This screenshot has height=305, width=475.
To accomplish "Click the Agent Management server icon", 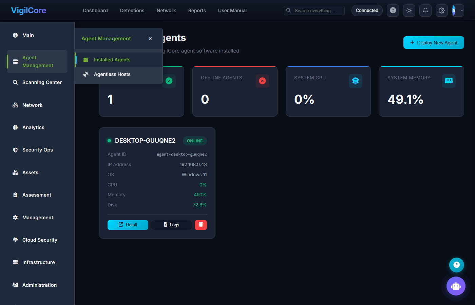I will point(15,62).
